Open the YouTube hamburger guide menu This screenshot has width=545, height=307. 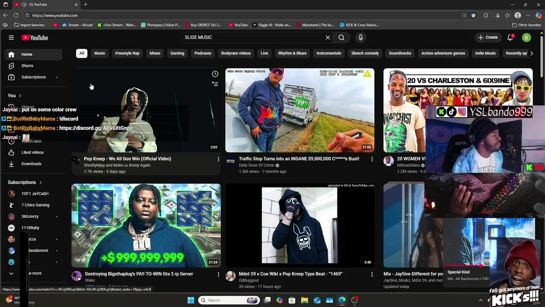point(11,38)
